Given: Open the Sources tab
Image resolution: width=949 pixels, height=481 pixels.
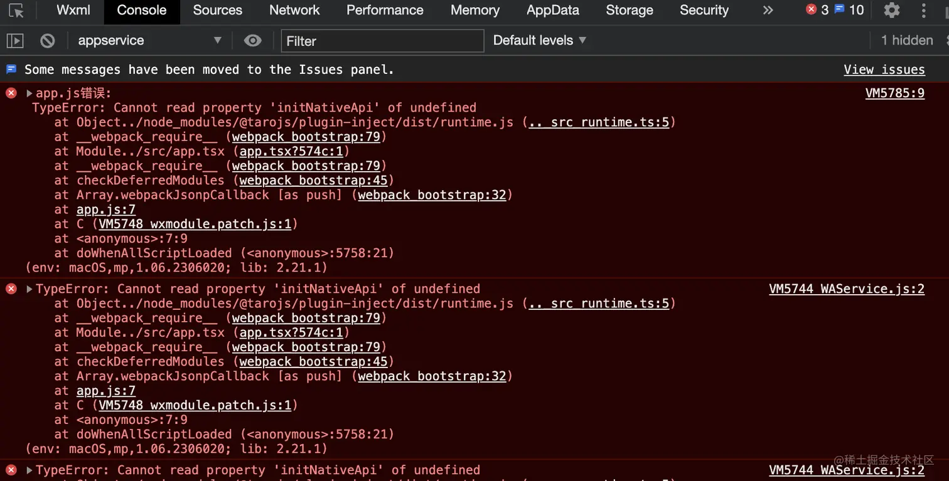Looking at the screenshot, I should (218, 10).
